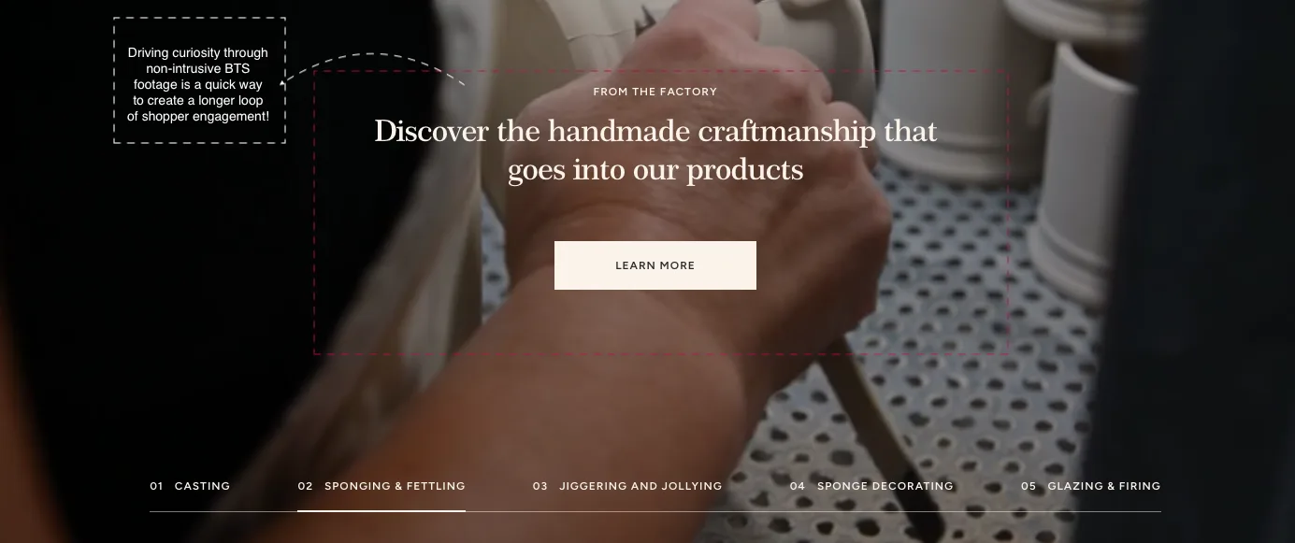The height and width of the screenshot is (543, 1295).
Task: Click the number 01 beside Casting
Action: pos(156,486)
